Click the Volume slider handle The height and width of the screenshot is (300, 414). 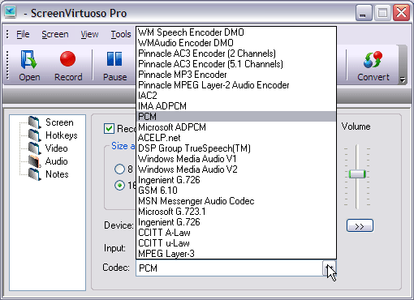pyautogui.click(x=357, y=174)
